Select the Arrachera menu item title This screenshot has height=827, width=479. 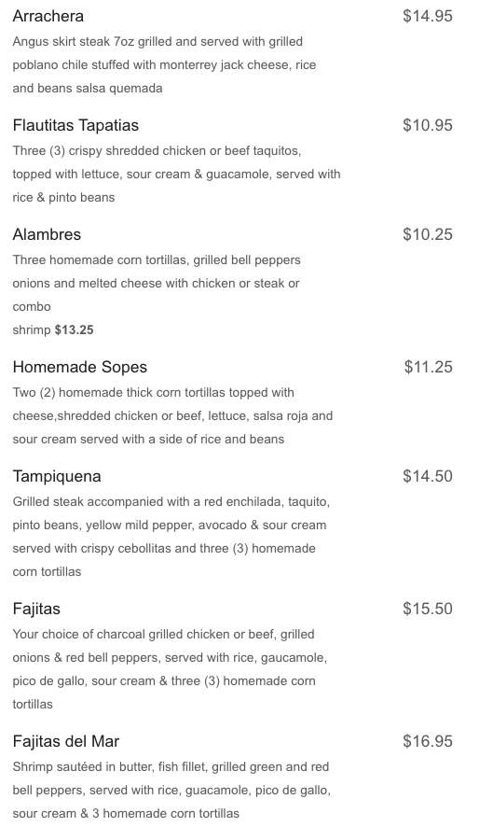point(48,16)
